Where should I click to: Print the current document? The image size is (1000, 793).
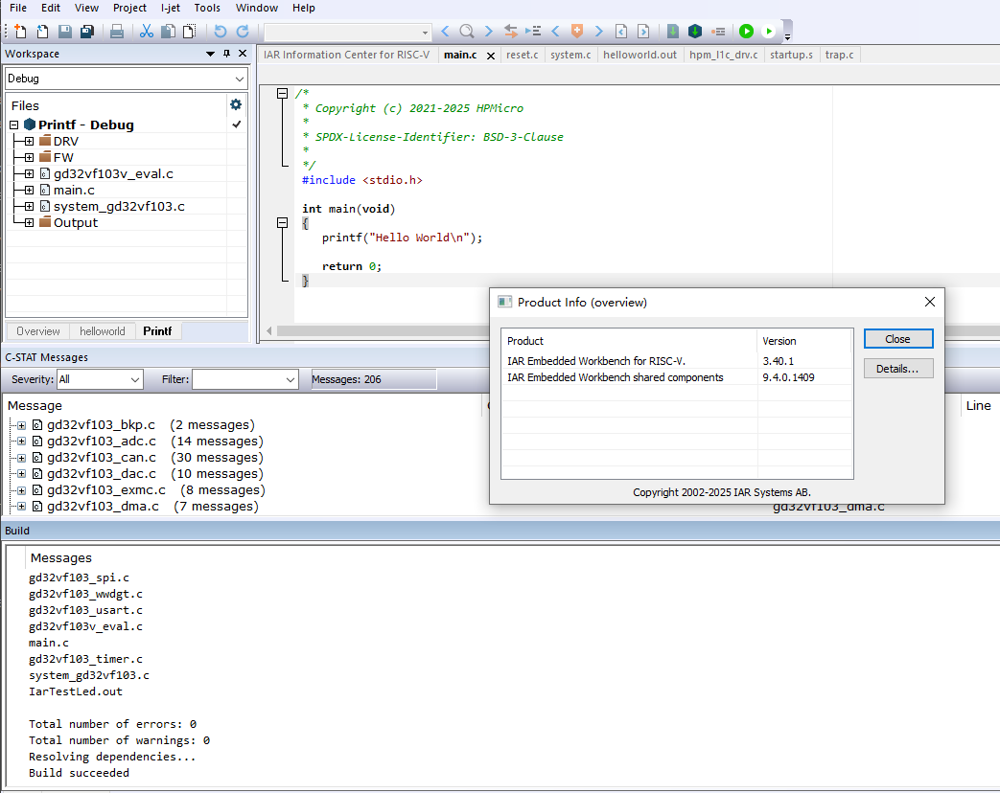(117, 32)
